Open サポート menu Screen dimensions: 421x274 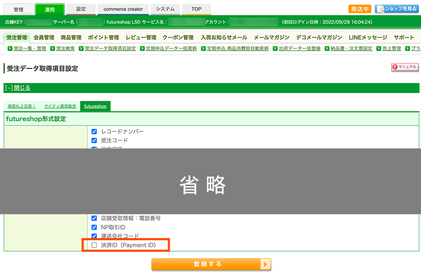pyautogui.click(x=404, y=38)
